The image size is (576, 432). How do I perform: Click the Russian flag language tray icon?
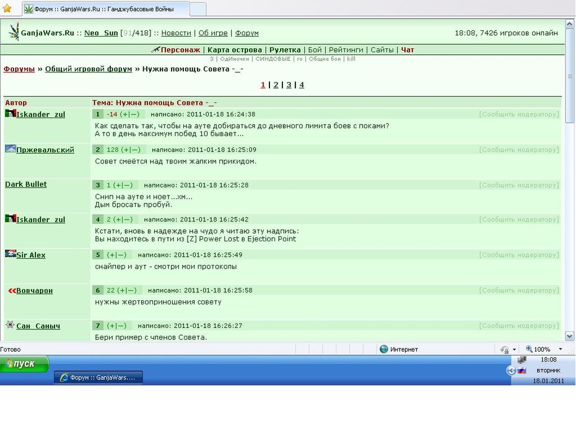(521, 370)
